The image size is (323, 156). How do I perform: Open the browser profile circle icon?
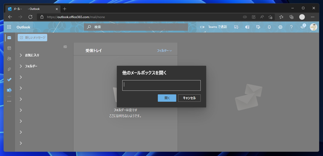click(302, 17)
